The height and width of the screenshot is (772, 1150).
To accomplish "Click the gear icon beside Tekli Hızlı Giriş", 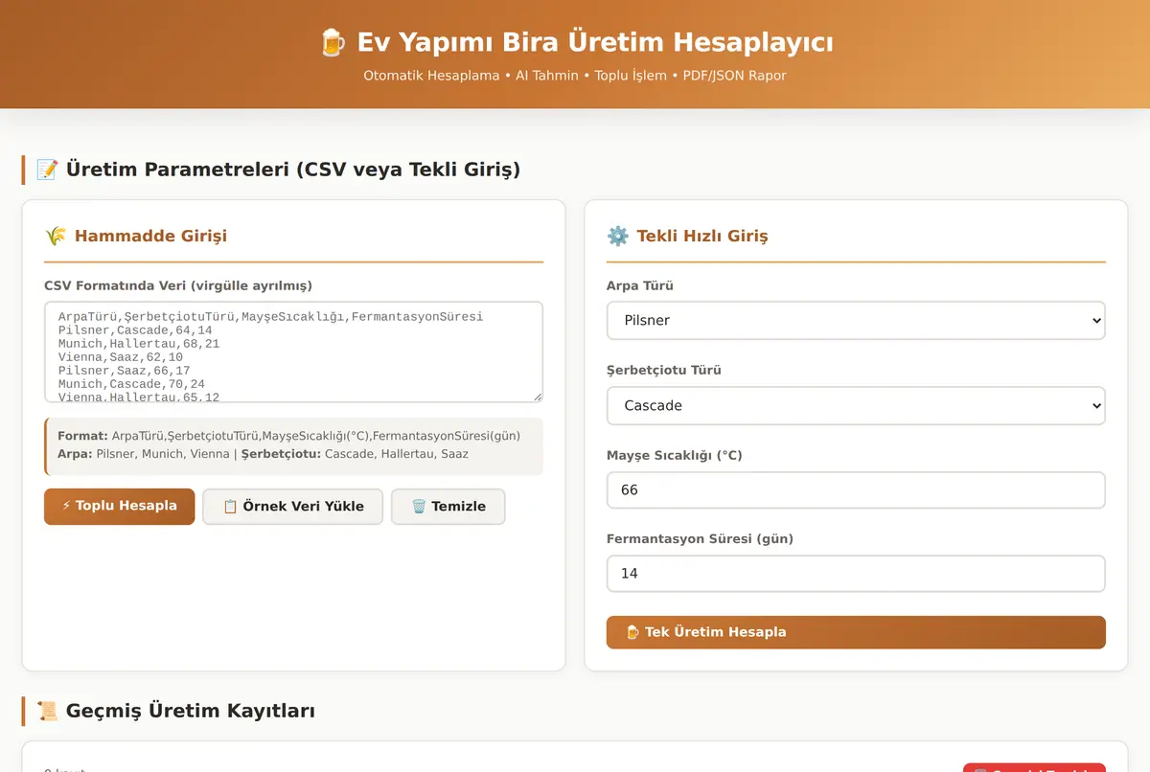I will [x=618, y=236].
